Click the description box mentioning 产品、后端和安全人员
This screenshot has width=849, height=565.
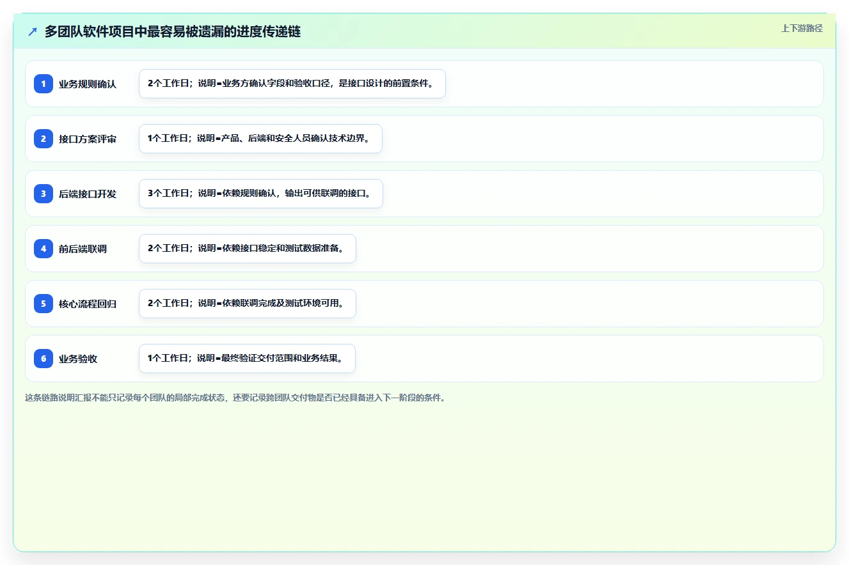pos(260,139)
